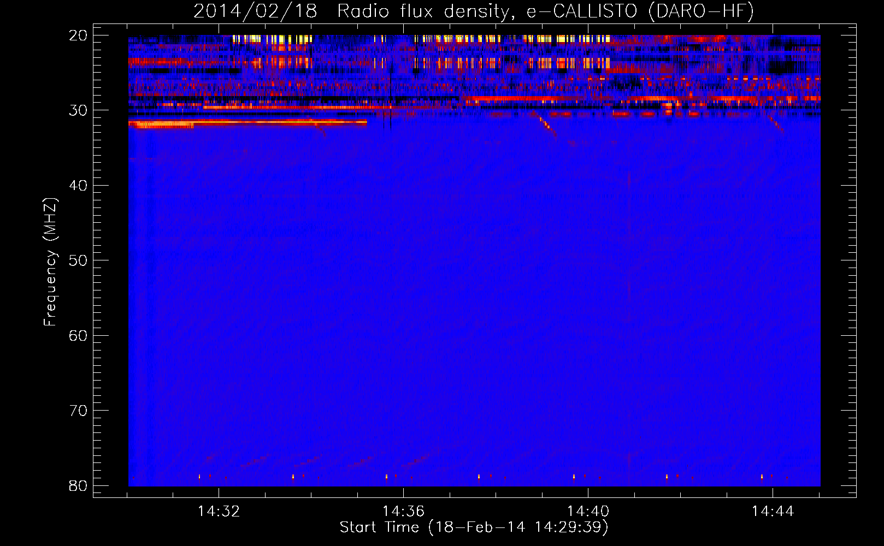The width and height of the screenshot is (884, 546).
Task: Click the y-axis tick label '80'
Action: (x=78, y=486)
